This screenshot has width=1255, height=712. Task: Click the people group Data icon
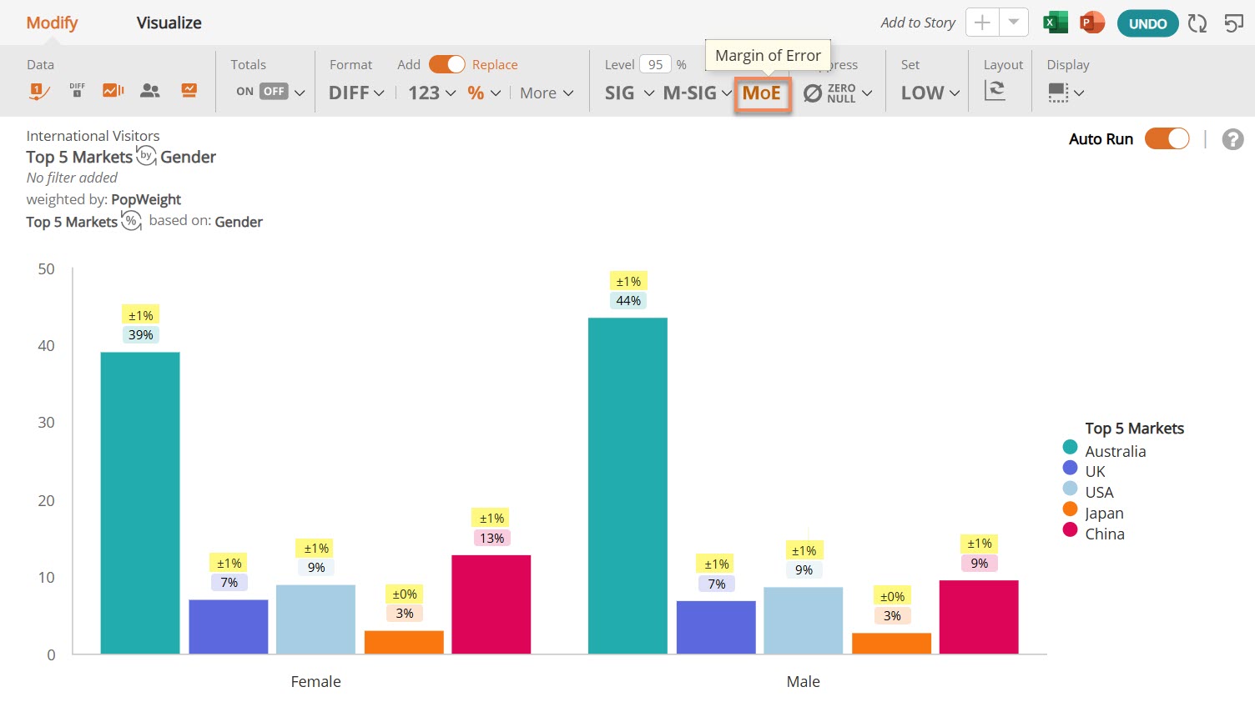click(x=150, y=91)
